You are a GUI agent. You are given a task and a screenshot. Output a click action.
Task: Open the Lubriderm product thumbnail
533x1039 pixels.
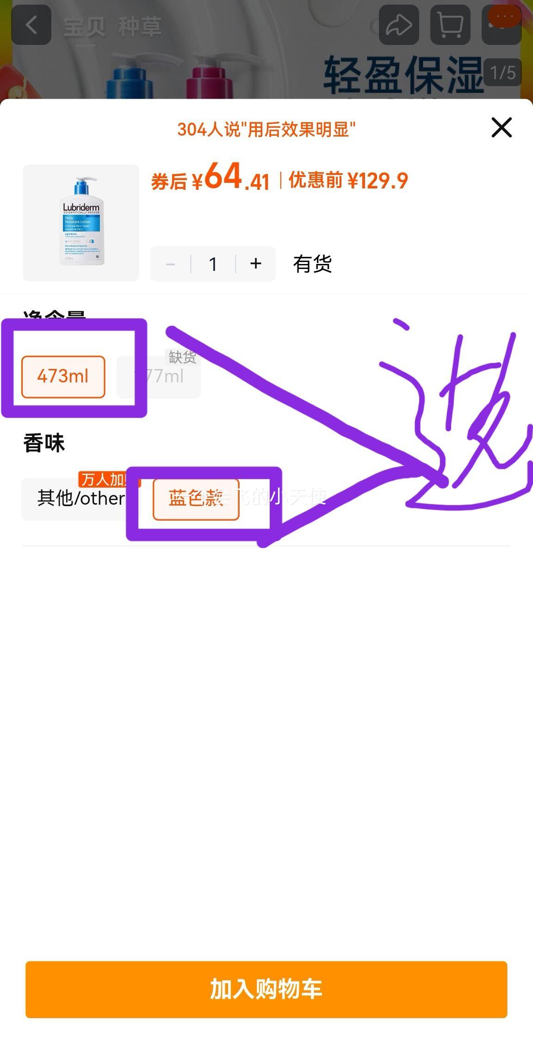pyautogui.click(x=81, y=223)
